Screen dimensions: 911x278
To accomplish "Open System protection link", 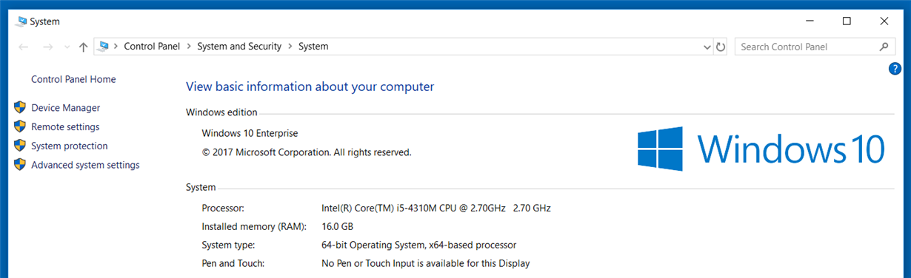I will (70, 146).
